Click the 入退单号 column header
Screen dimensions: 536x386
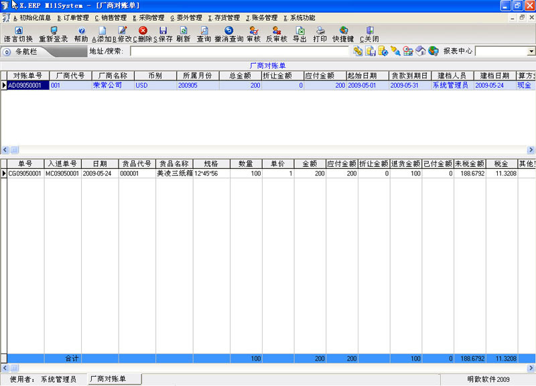[x=62, y=164]
